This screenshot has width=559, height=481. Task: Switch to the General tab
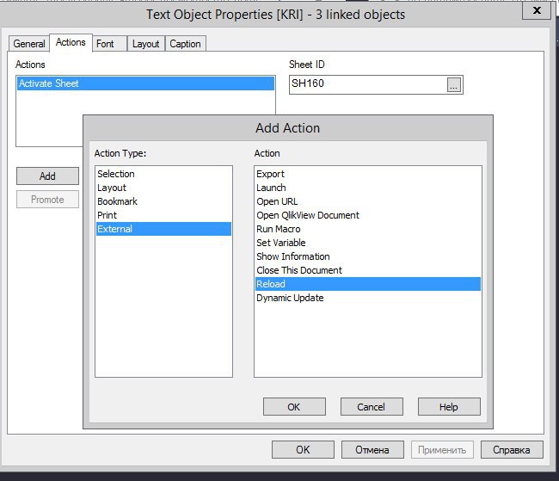tap(29, 44)
